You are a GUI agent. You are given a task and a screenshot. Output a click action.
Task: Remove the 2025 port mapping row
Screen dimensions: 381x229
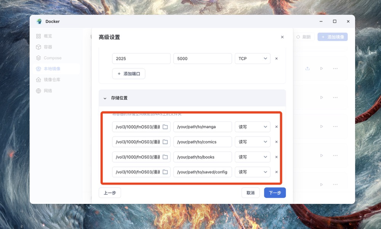(x=276, y=59)
